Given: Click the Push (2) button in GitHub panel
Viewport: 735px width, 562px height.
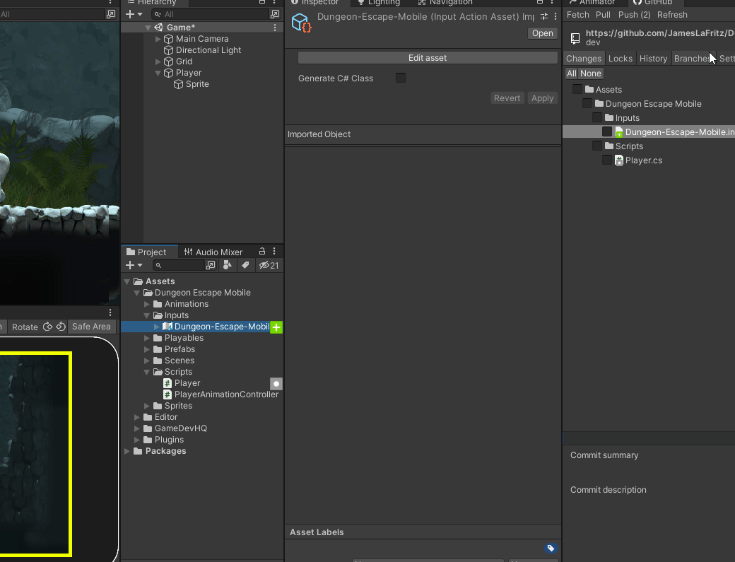Looking at the screenshot, I should click(634, 15).
